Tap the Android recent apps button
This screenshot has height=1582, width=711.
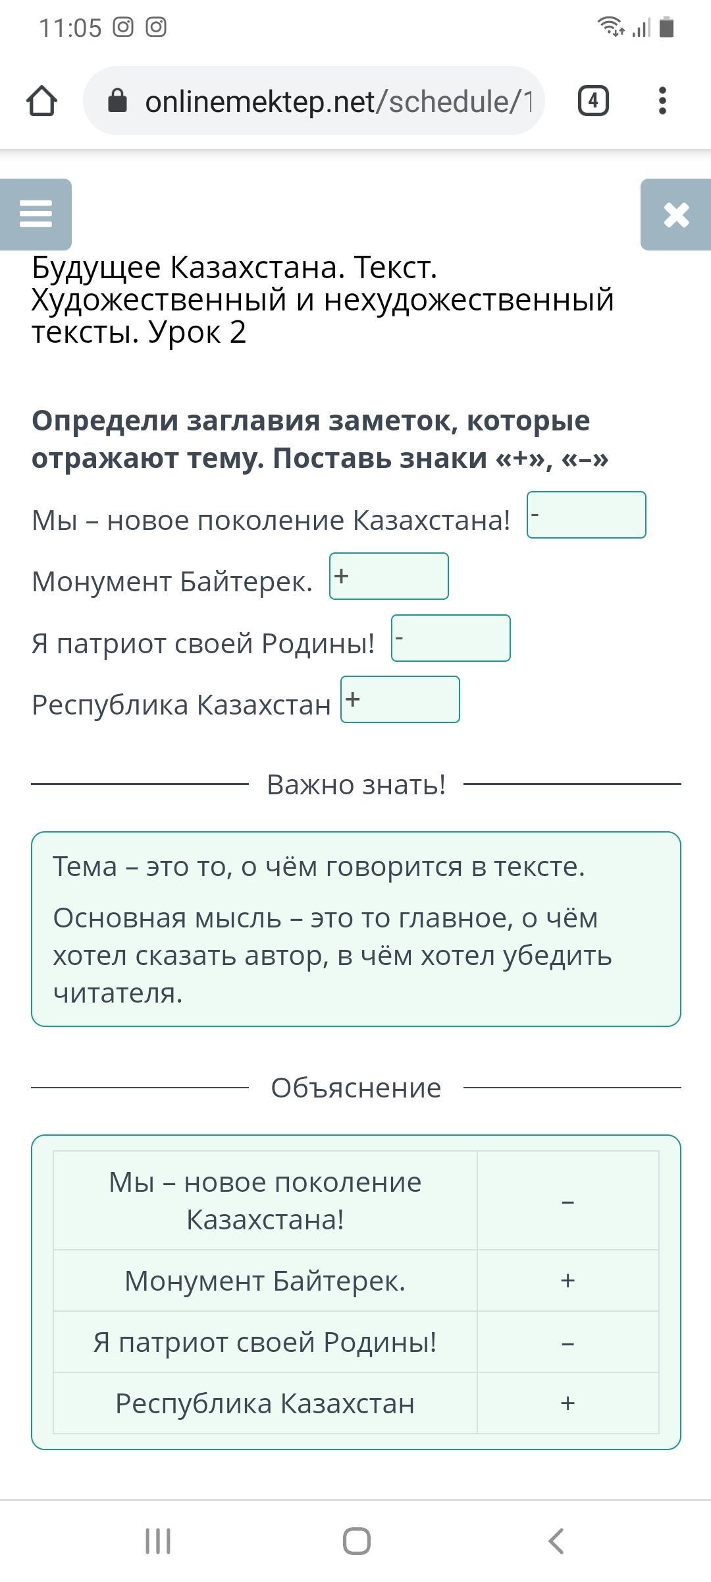pos(158,1541)
